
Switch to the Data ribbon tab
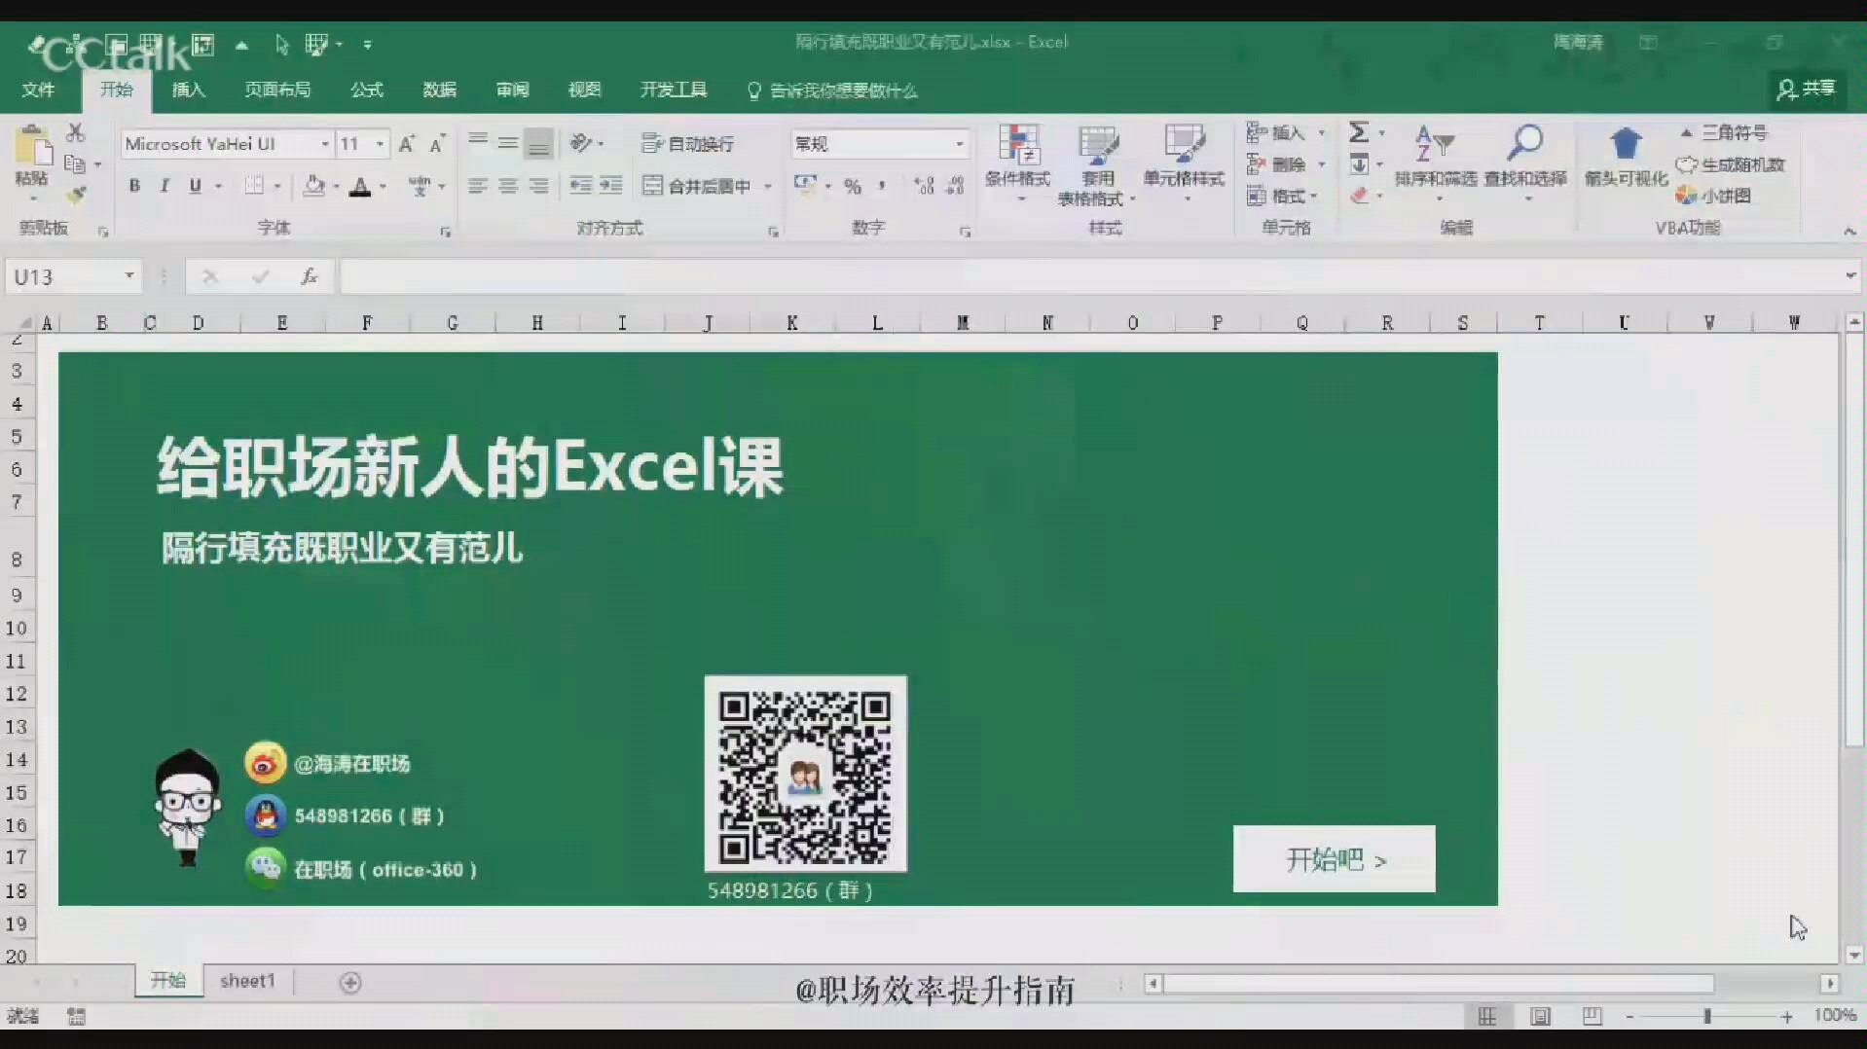pyautogui.click(x=439, y=90)
